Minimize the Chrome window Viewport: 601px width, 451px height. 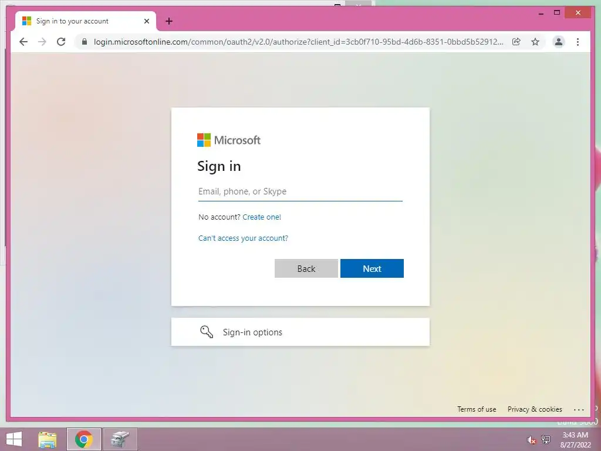click(x=541, y=13)
